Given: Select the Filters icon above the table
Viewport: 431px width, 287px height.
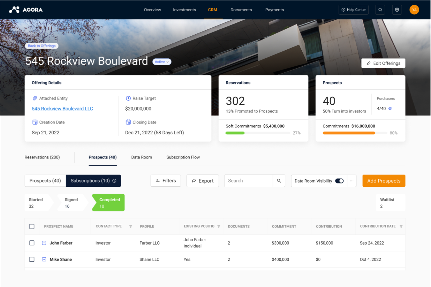Looking at the screenshot, I should 158,181.
